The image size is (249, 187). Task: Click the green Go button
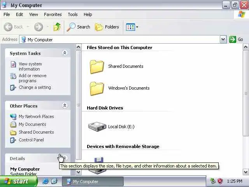[236, 39]
